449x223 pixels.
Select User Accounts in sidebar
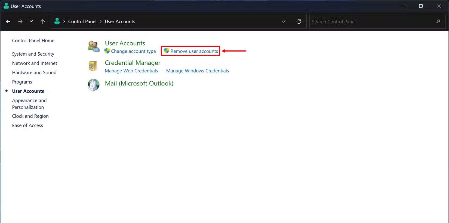click(x=28, y=91)
